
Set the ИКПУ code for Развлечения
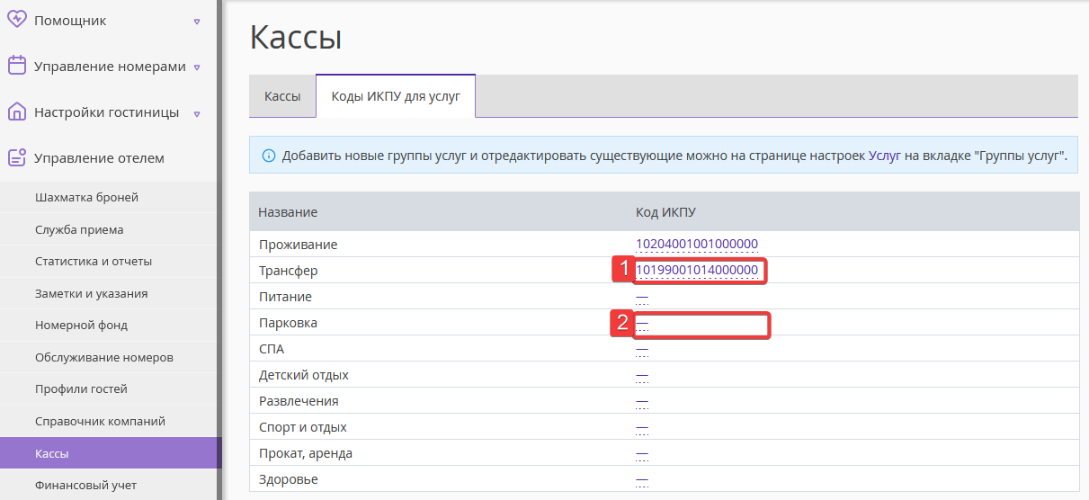click(642, 401)
